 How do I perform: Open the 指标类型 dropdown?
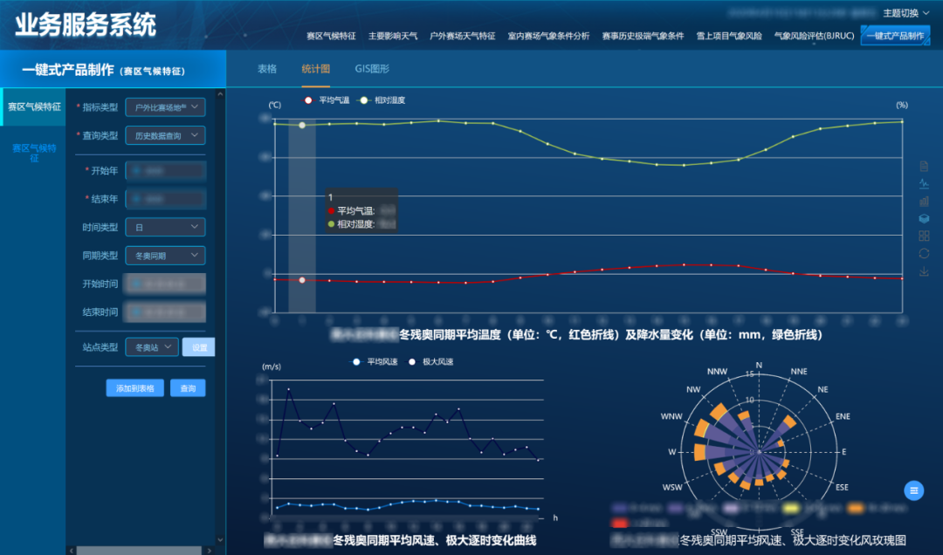165,106
